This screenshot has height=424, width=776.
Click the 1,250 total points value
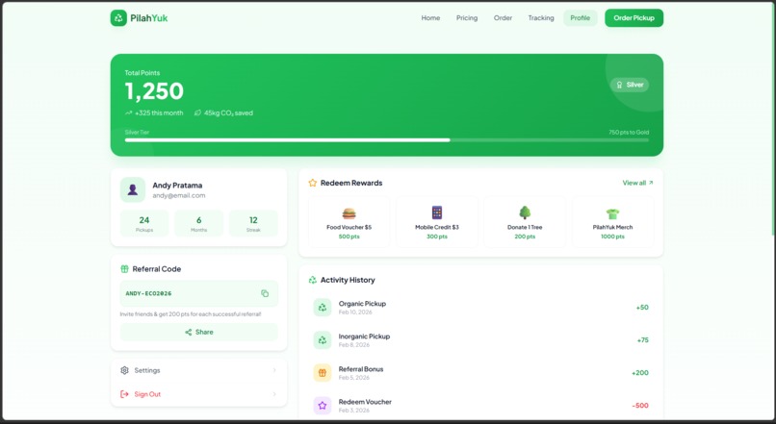coord(154,91)
